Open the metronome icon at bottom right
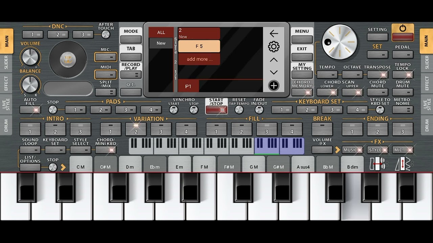This screenshot has height=243, width=433. click(404, 164)
